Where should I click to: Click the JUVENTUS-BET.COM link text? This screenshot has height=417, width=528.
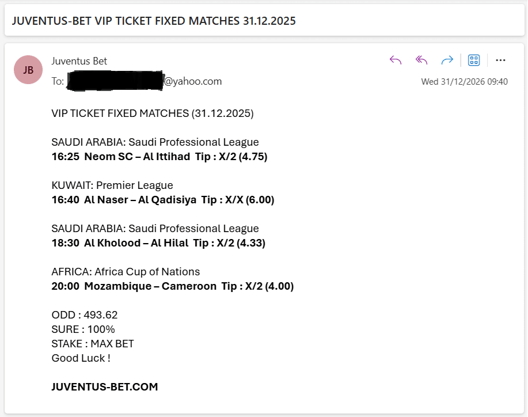[x=103, y=386]
